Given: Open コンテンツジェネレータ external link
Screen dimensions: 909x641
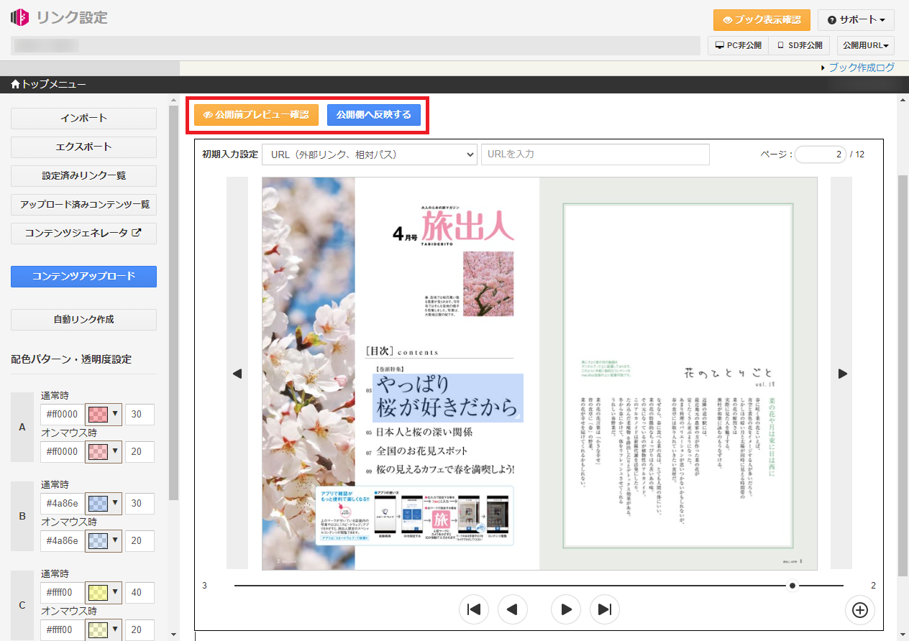Looking at the screenshot, I should tap(83, 233).
